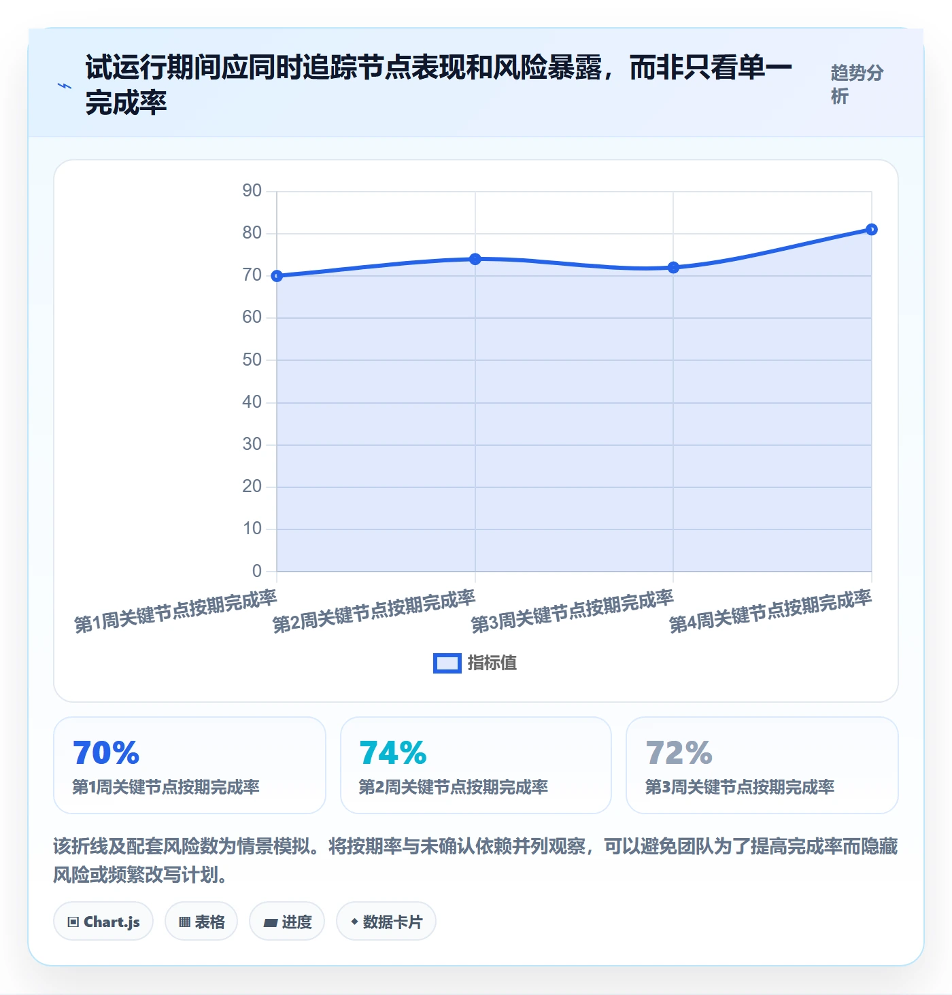Click the 表格 tag chip

pyautogui.click(x=201, y=922)
